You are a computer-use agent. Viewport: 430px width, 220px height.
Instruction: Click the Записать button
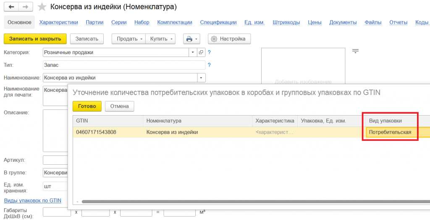[x=87, y=39]
